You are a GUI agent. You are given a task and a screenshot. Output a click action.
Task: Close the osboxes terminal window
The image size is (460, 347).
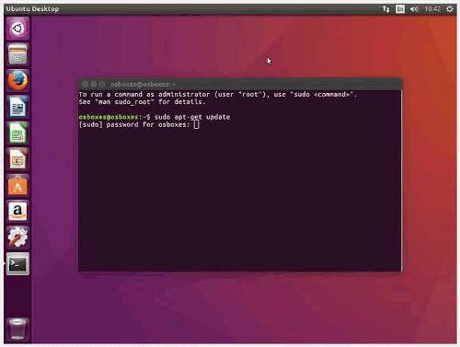(x=86, y=84)
